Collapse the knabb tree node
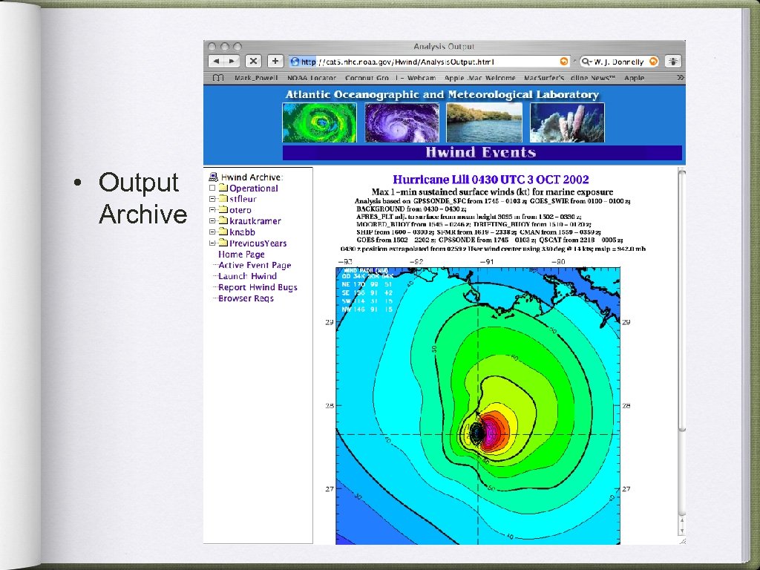Viewport: 760px width, 570px height. click(212, 232)
